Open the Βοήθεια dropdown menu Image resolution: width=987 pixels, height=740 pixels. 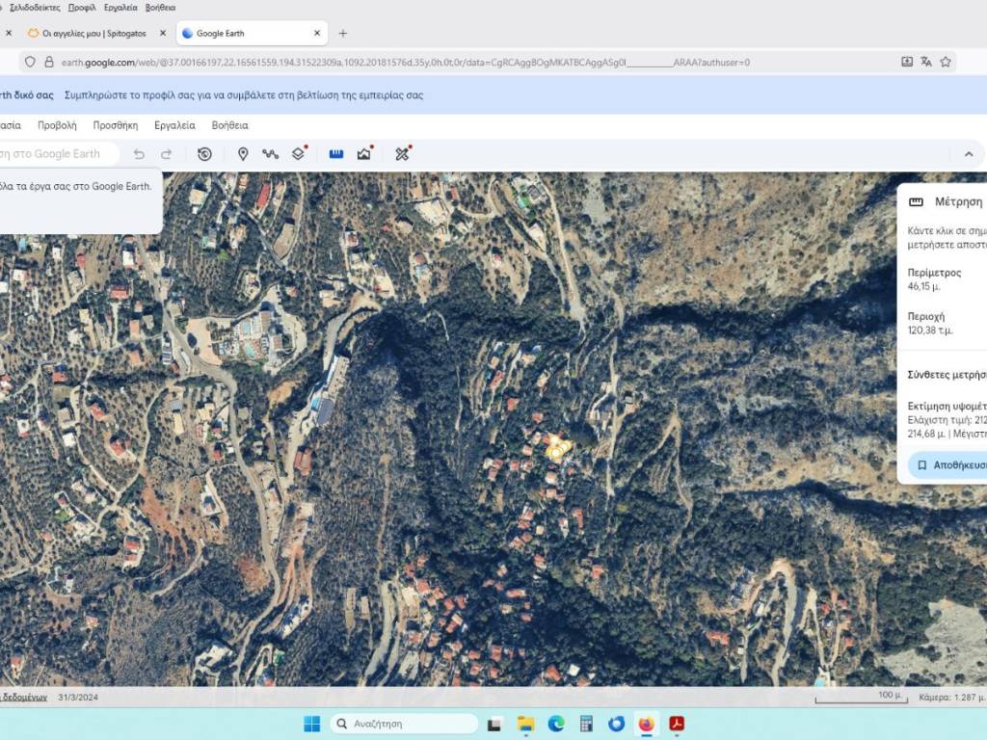click(x=230, y=125)
